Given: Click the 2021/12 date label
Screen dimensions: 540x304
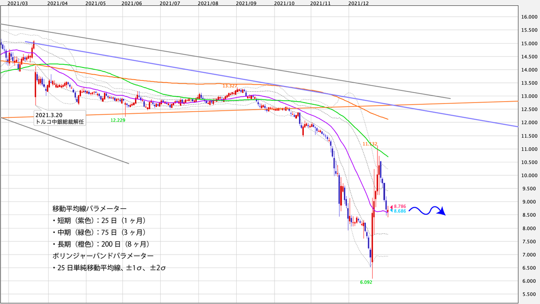Looking at the screenshot, I should coord(359,3).
